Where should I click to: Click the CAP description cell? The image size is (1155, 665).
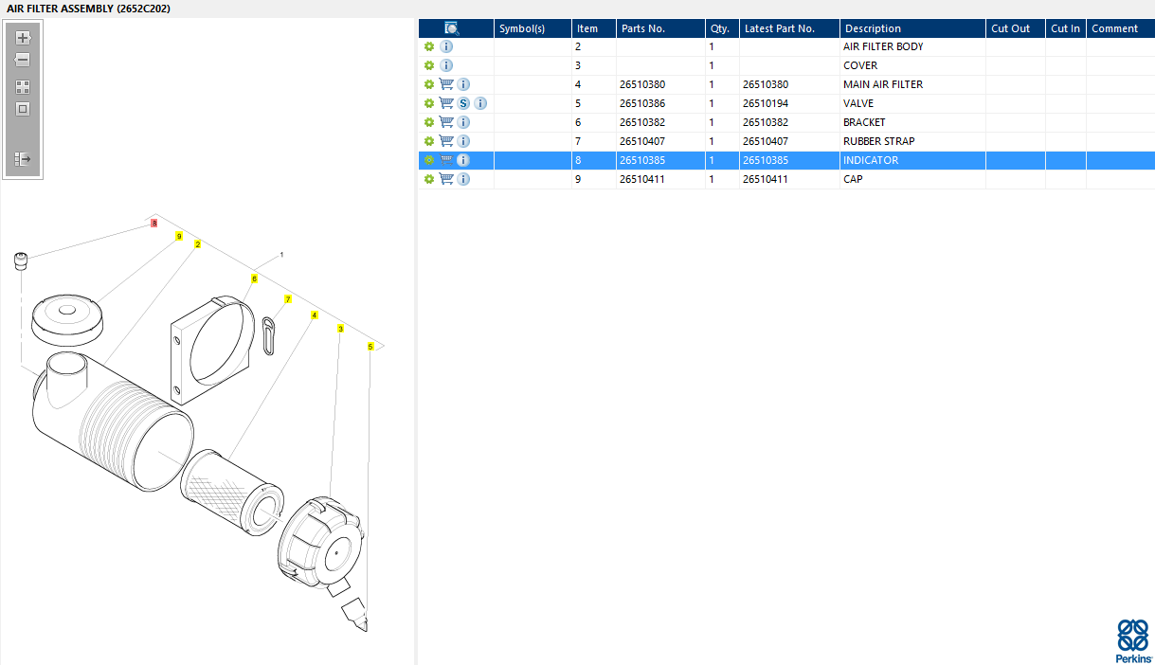(x=912, y=179)
